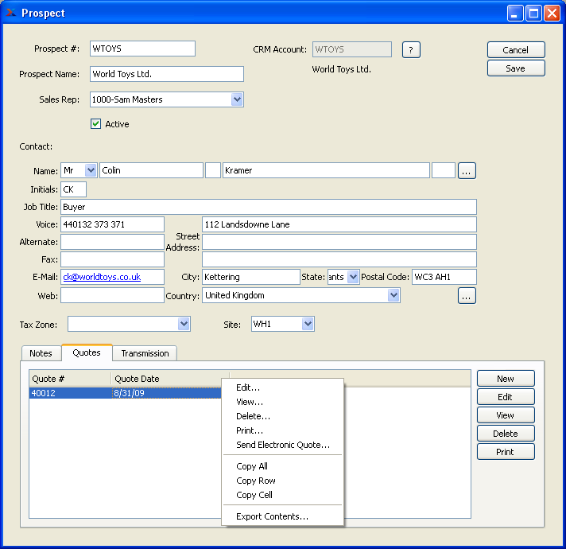Screen dimensions: 566x549
Task: Select Export Contents in context menu
Action: point(272,516)
